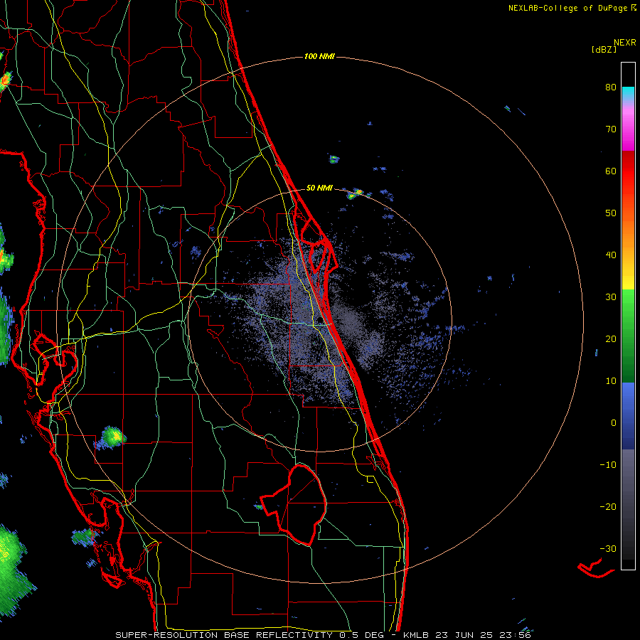Click the 40 dBZ value on the scale
This screenshot has width=640, height=640.
[611, 255]
